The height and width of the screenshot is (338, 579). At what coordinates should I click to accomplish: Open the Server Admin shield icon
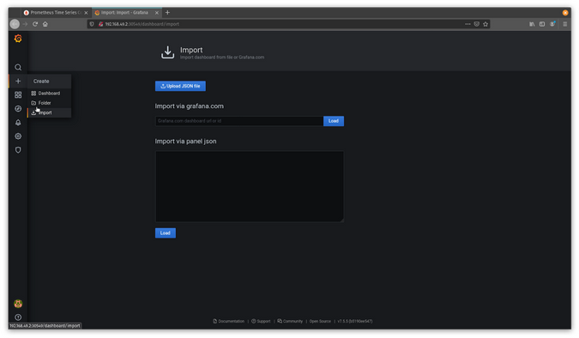[18, 150]
